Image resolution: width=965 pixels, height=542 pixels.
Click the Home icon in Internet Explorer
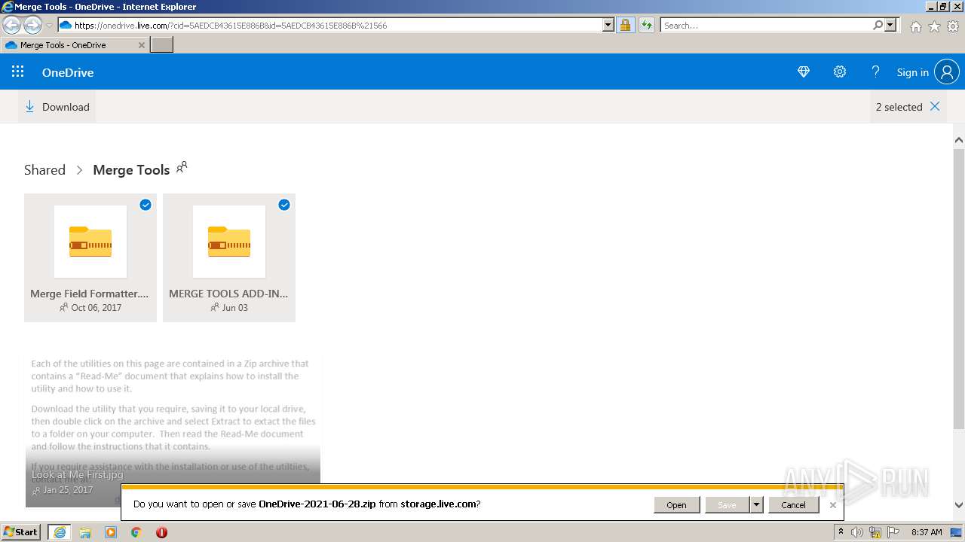point(915,26)
